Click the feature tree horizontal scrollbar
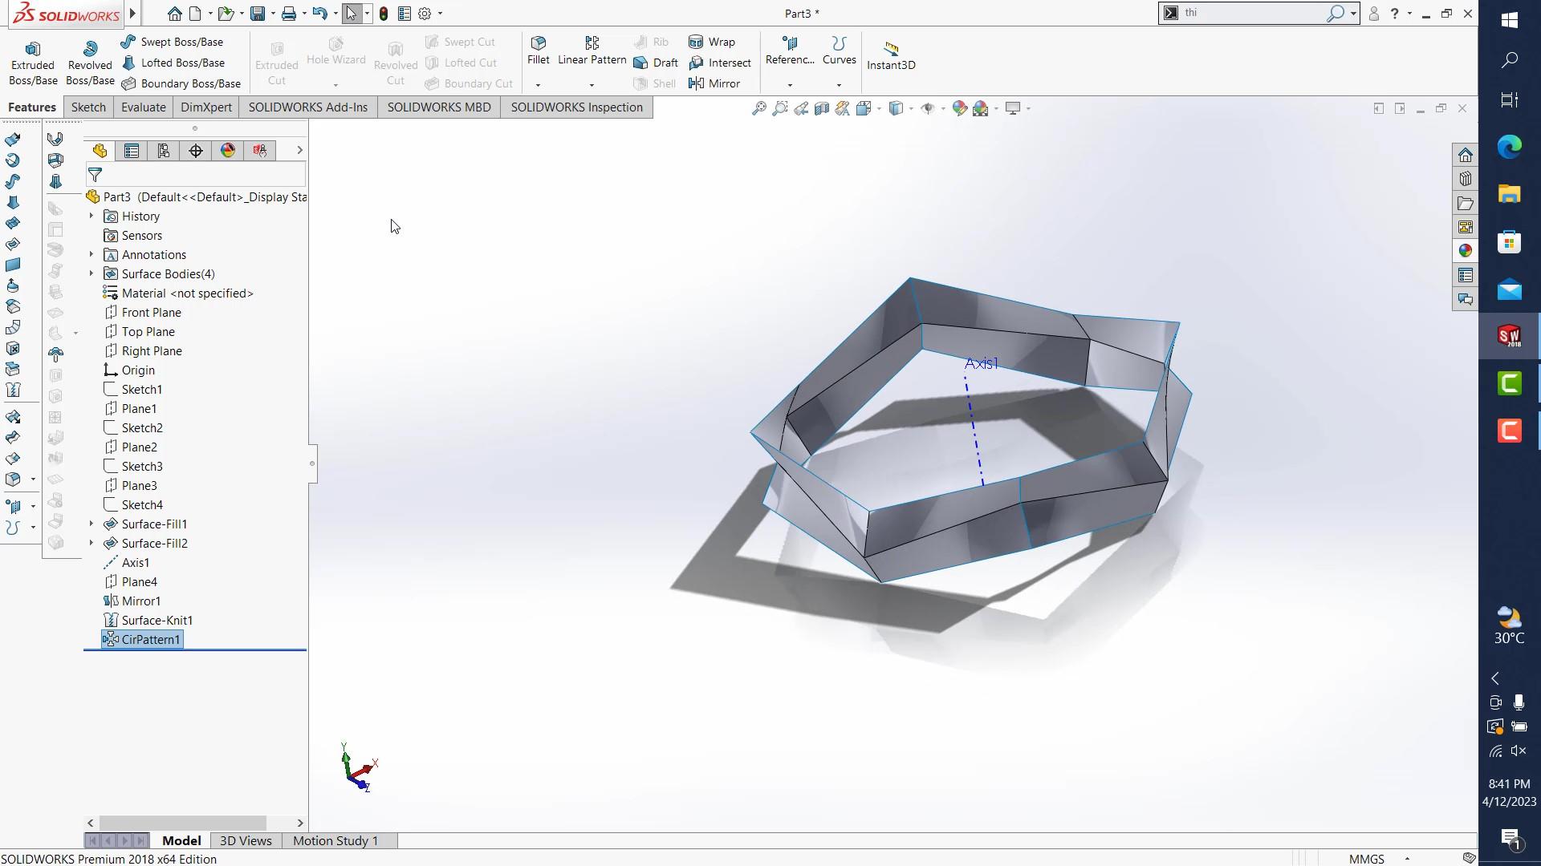This screenshot has height=866, width=1541. click(183, 823)
